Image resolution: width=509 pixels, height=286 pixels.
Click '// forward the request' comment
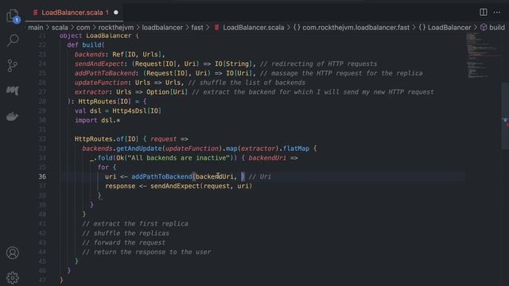[124, 242]
